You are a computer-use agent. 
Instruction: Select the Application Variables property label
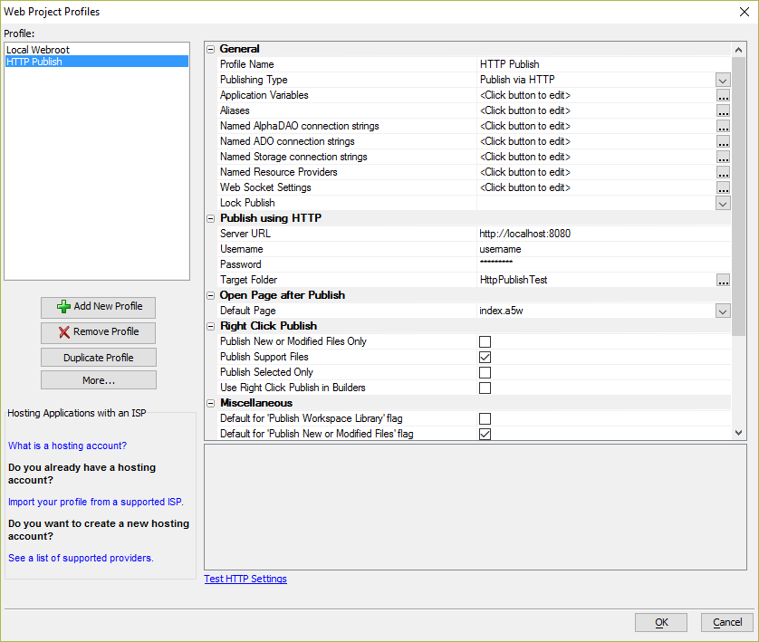click(x=264, y=95)
